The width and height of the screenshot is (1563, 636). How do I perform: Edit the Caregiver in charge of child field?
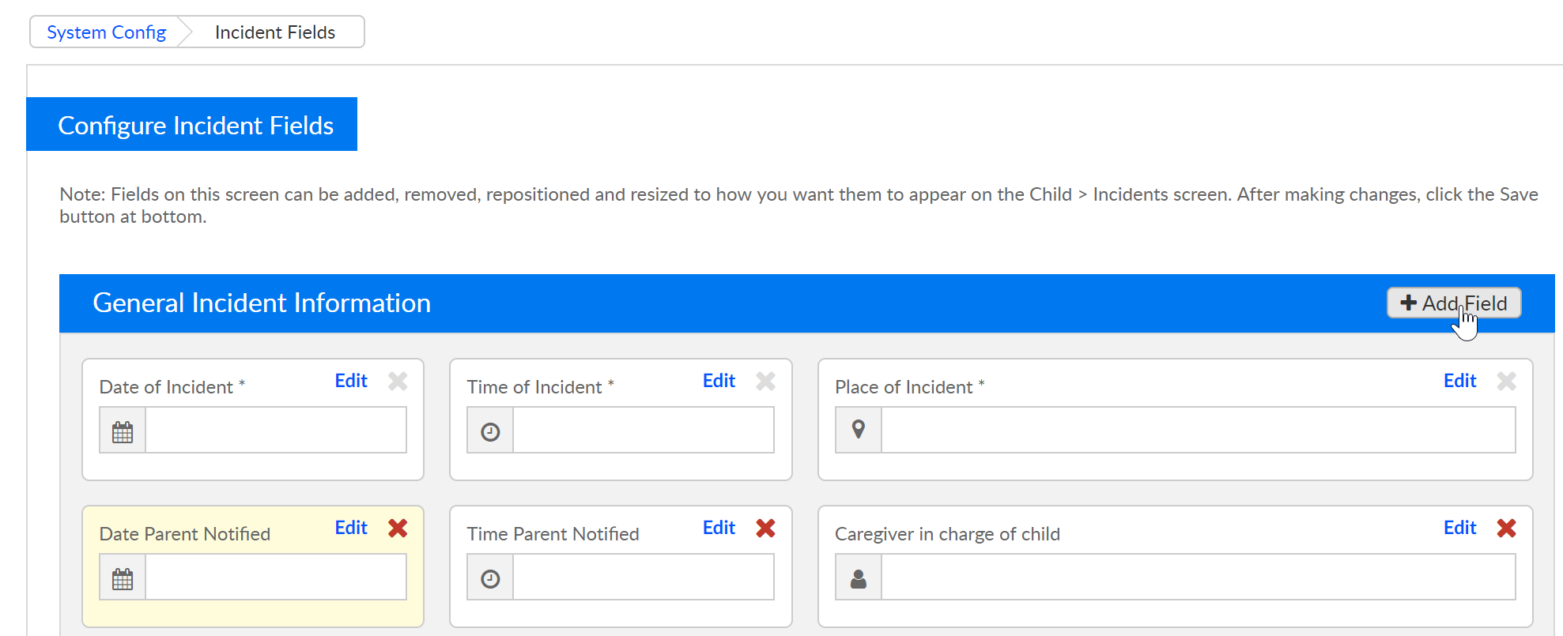pos(1459,528)
